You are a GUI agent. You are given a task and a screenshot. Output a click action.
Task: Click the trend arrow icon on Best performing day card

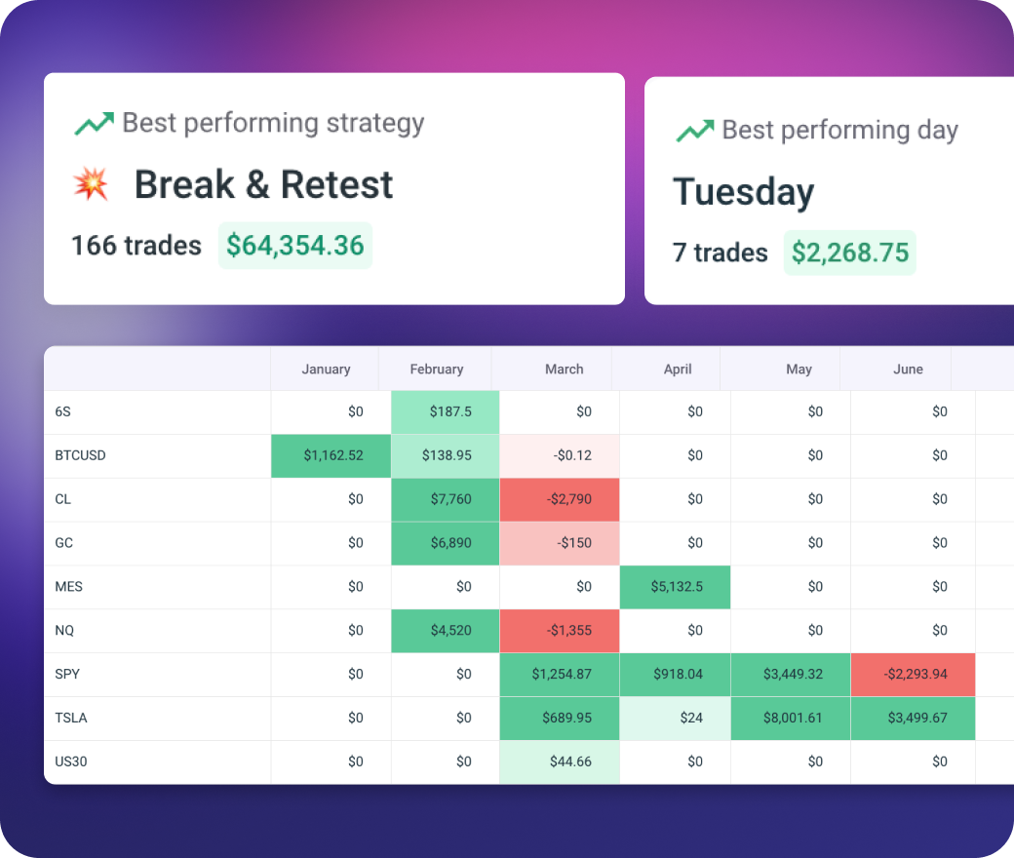(x=695, y=130)
